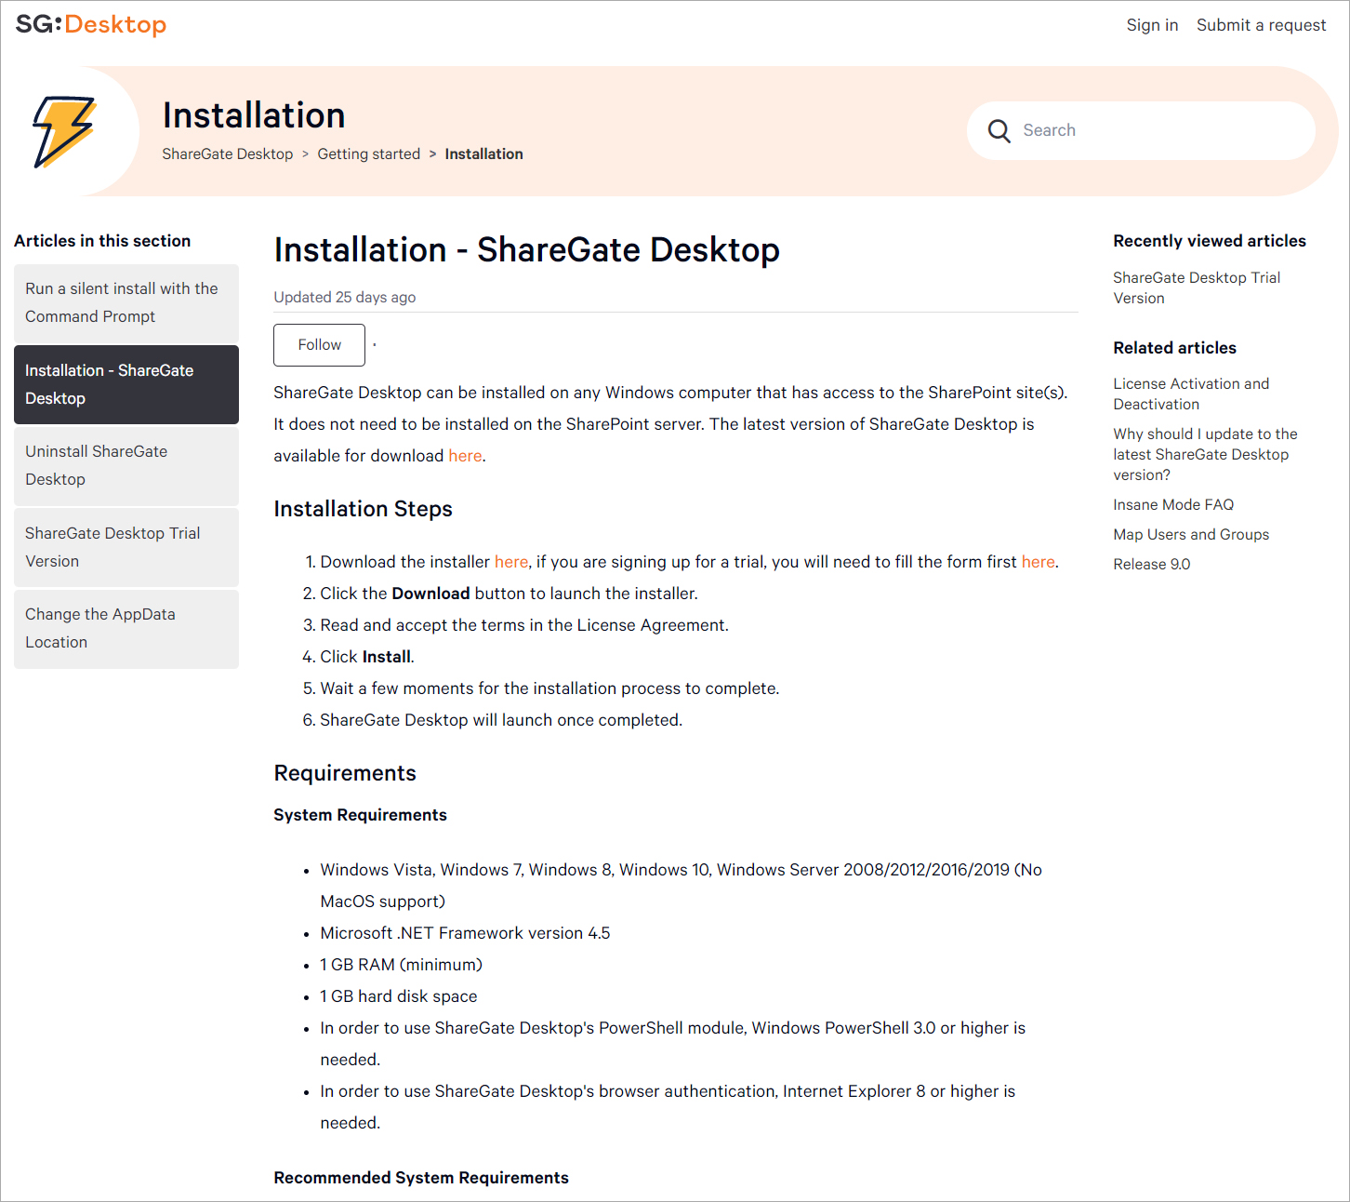
Task: Click the '1 GB RAM (minimum)' bullet
Action: pos(401,965)
